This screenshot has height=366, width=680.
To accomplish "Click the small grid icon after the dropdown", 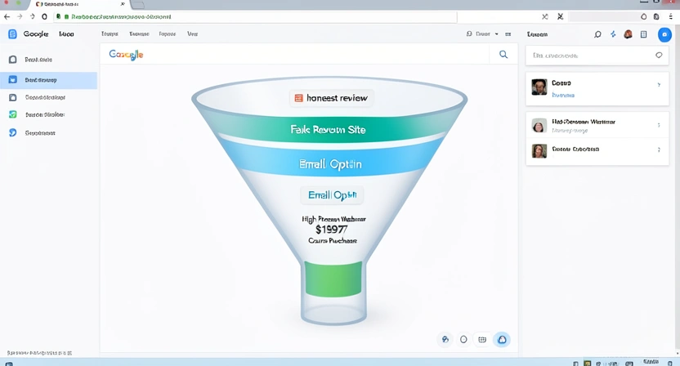I will click(x=508, y=33).
